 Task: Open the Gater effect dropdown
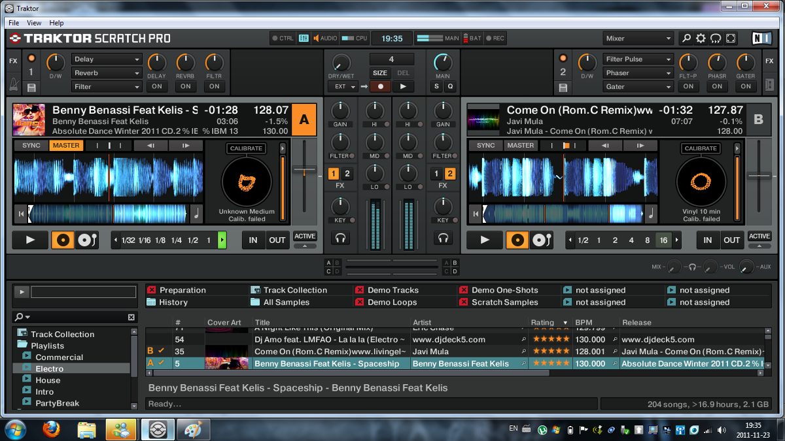pos(638,86)
